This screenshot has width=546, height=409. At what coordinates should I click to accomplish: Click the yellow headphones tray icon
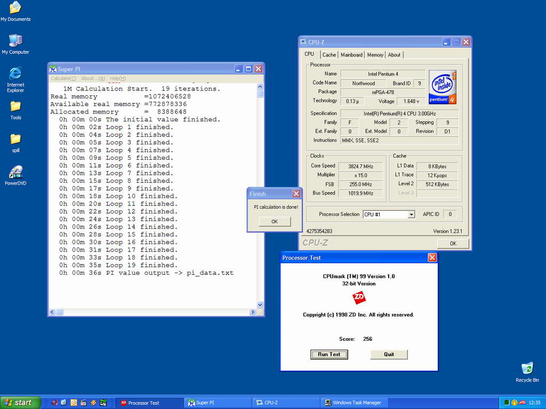click(515, 403)
